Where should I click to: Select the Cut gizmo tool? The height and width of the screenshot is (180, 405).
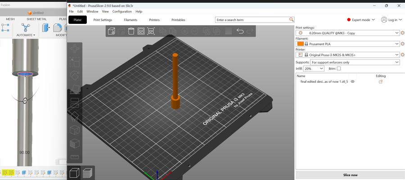click(75, 103)
